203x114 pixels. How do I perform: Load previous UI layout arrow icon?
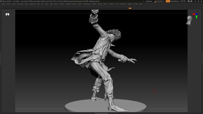tap(182, 1)
